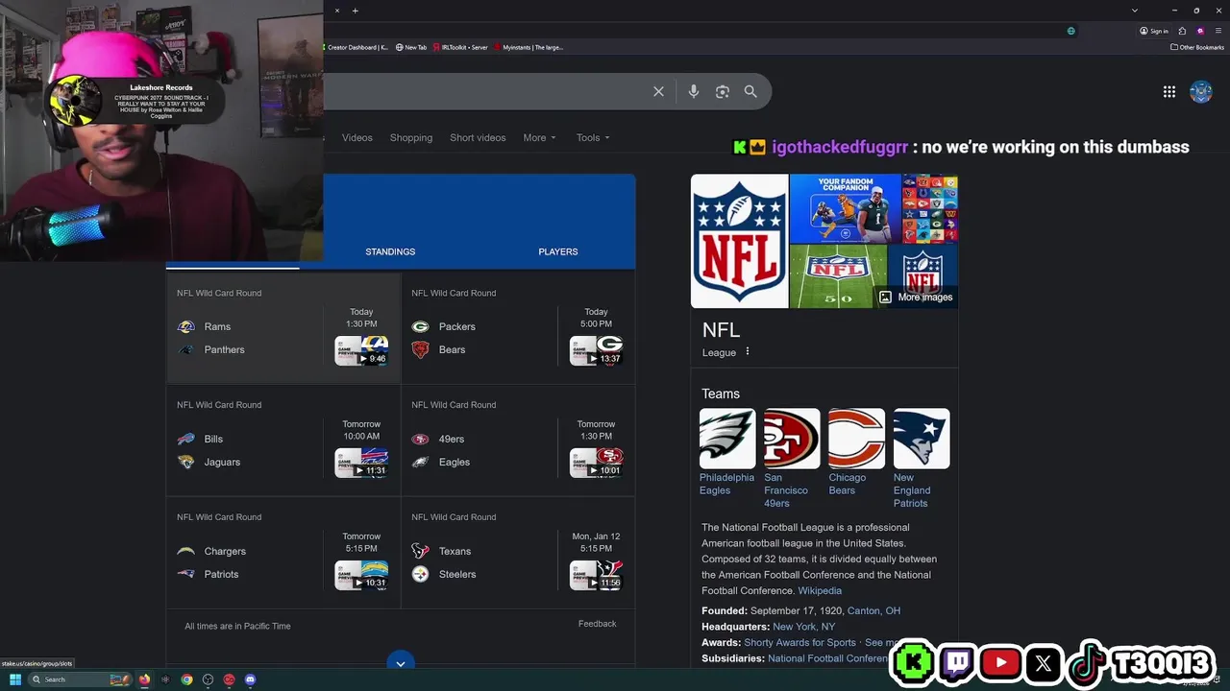The width and height of the screenshot is (1230, 691).
Task: Open the Creator Dashboard bookmark
Action: click(x=356, y=47)
